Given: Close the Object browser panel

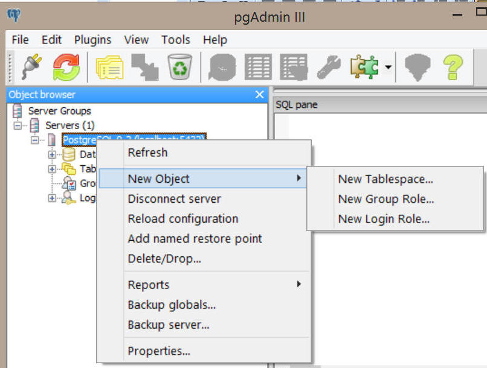Looking at the screenshot, I should coord(260,95).
